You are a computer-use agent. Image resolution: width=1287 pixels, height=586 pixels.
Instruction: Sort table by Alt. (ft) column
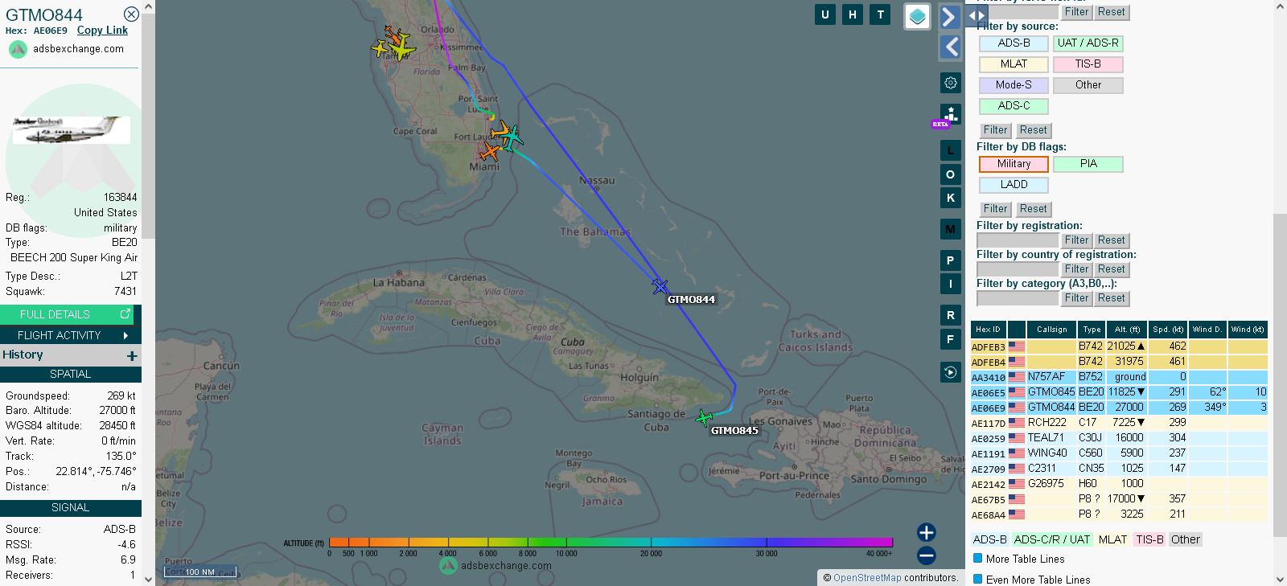[1127, 330]
